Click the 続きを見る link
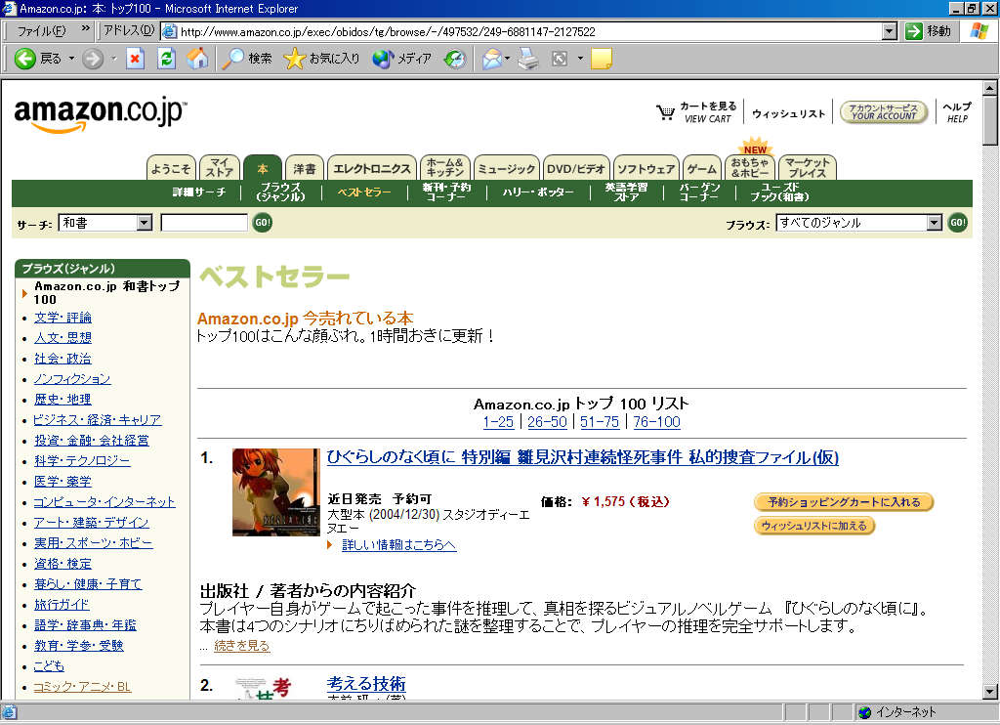Image resolution: width=1000 pixels, height=725 pixels. (242, 646)
